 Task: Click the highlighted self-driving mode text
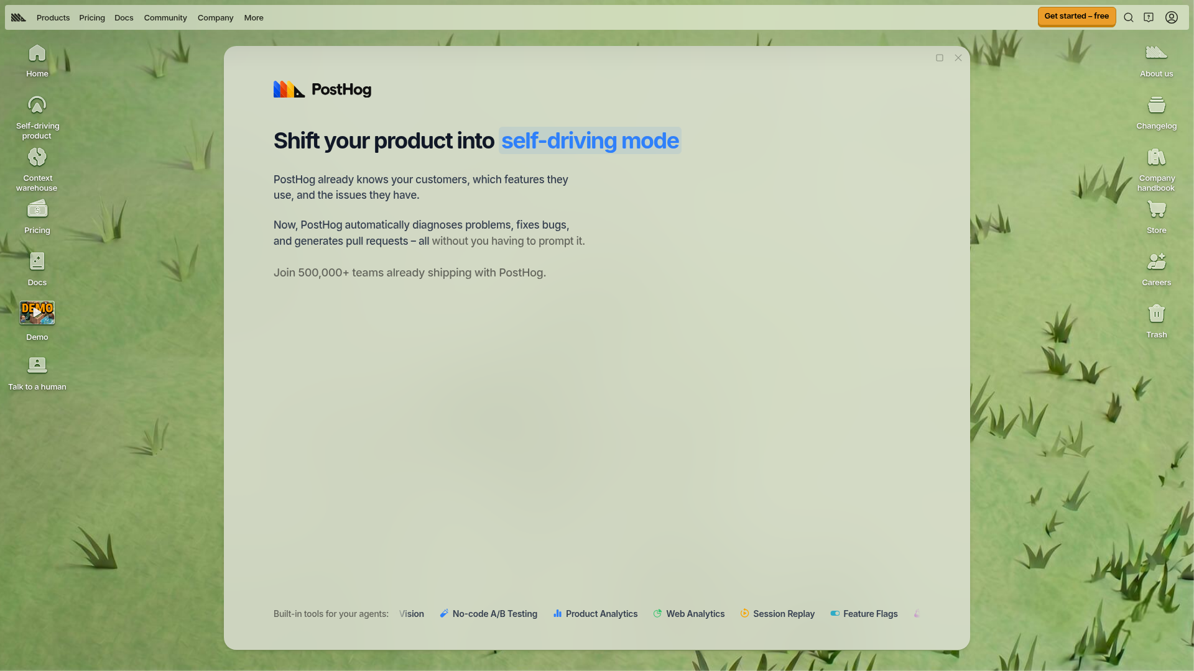click(x=590, y=141)
